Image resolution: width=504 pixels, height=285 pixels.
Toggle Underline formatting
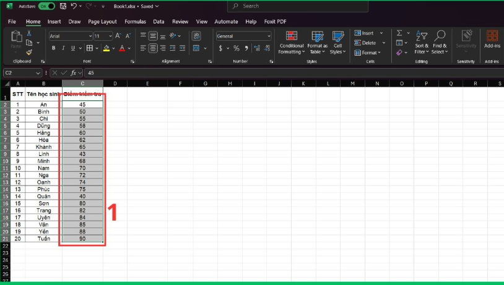click(x=73, y=48)
